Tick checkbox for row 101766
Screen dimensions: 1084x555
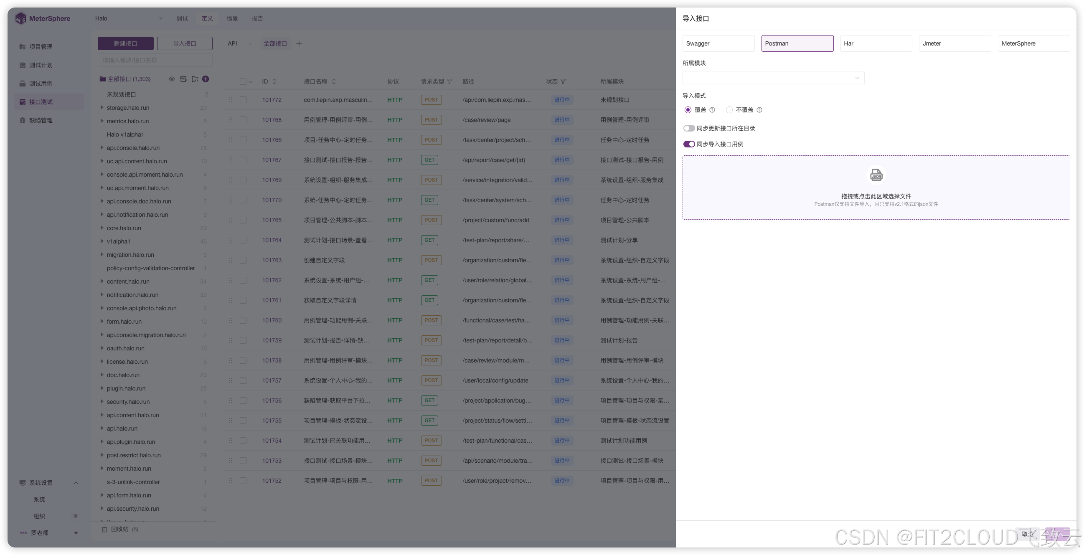[x=243, y=140]
